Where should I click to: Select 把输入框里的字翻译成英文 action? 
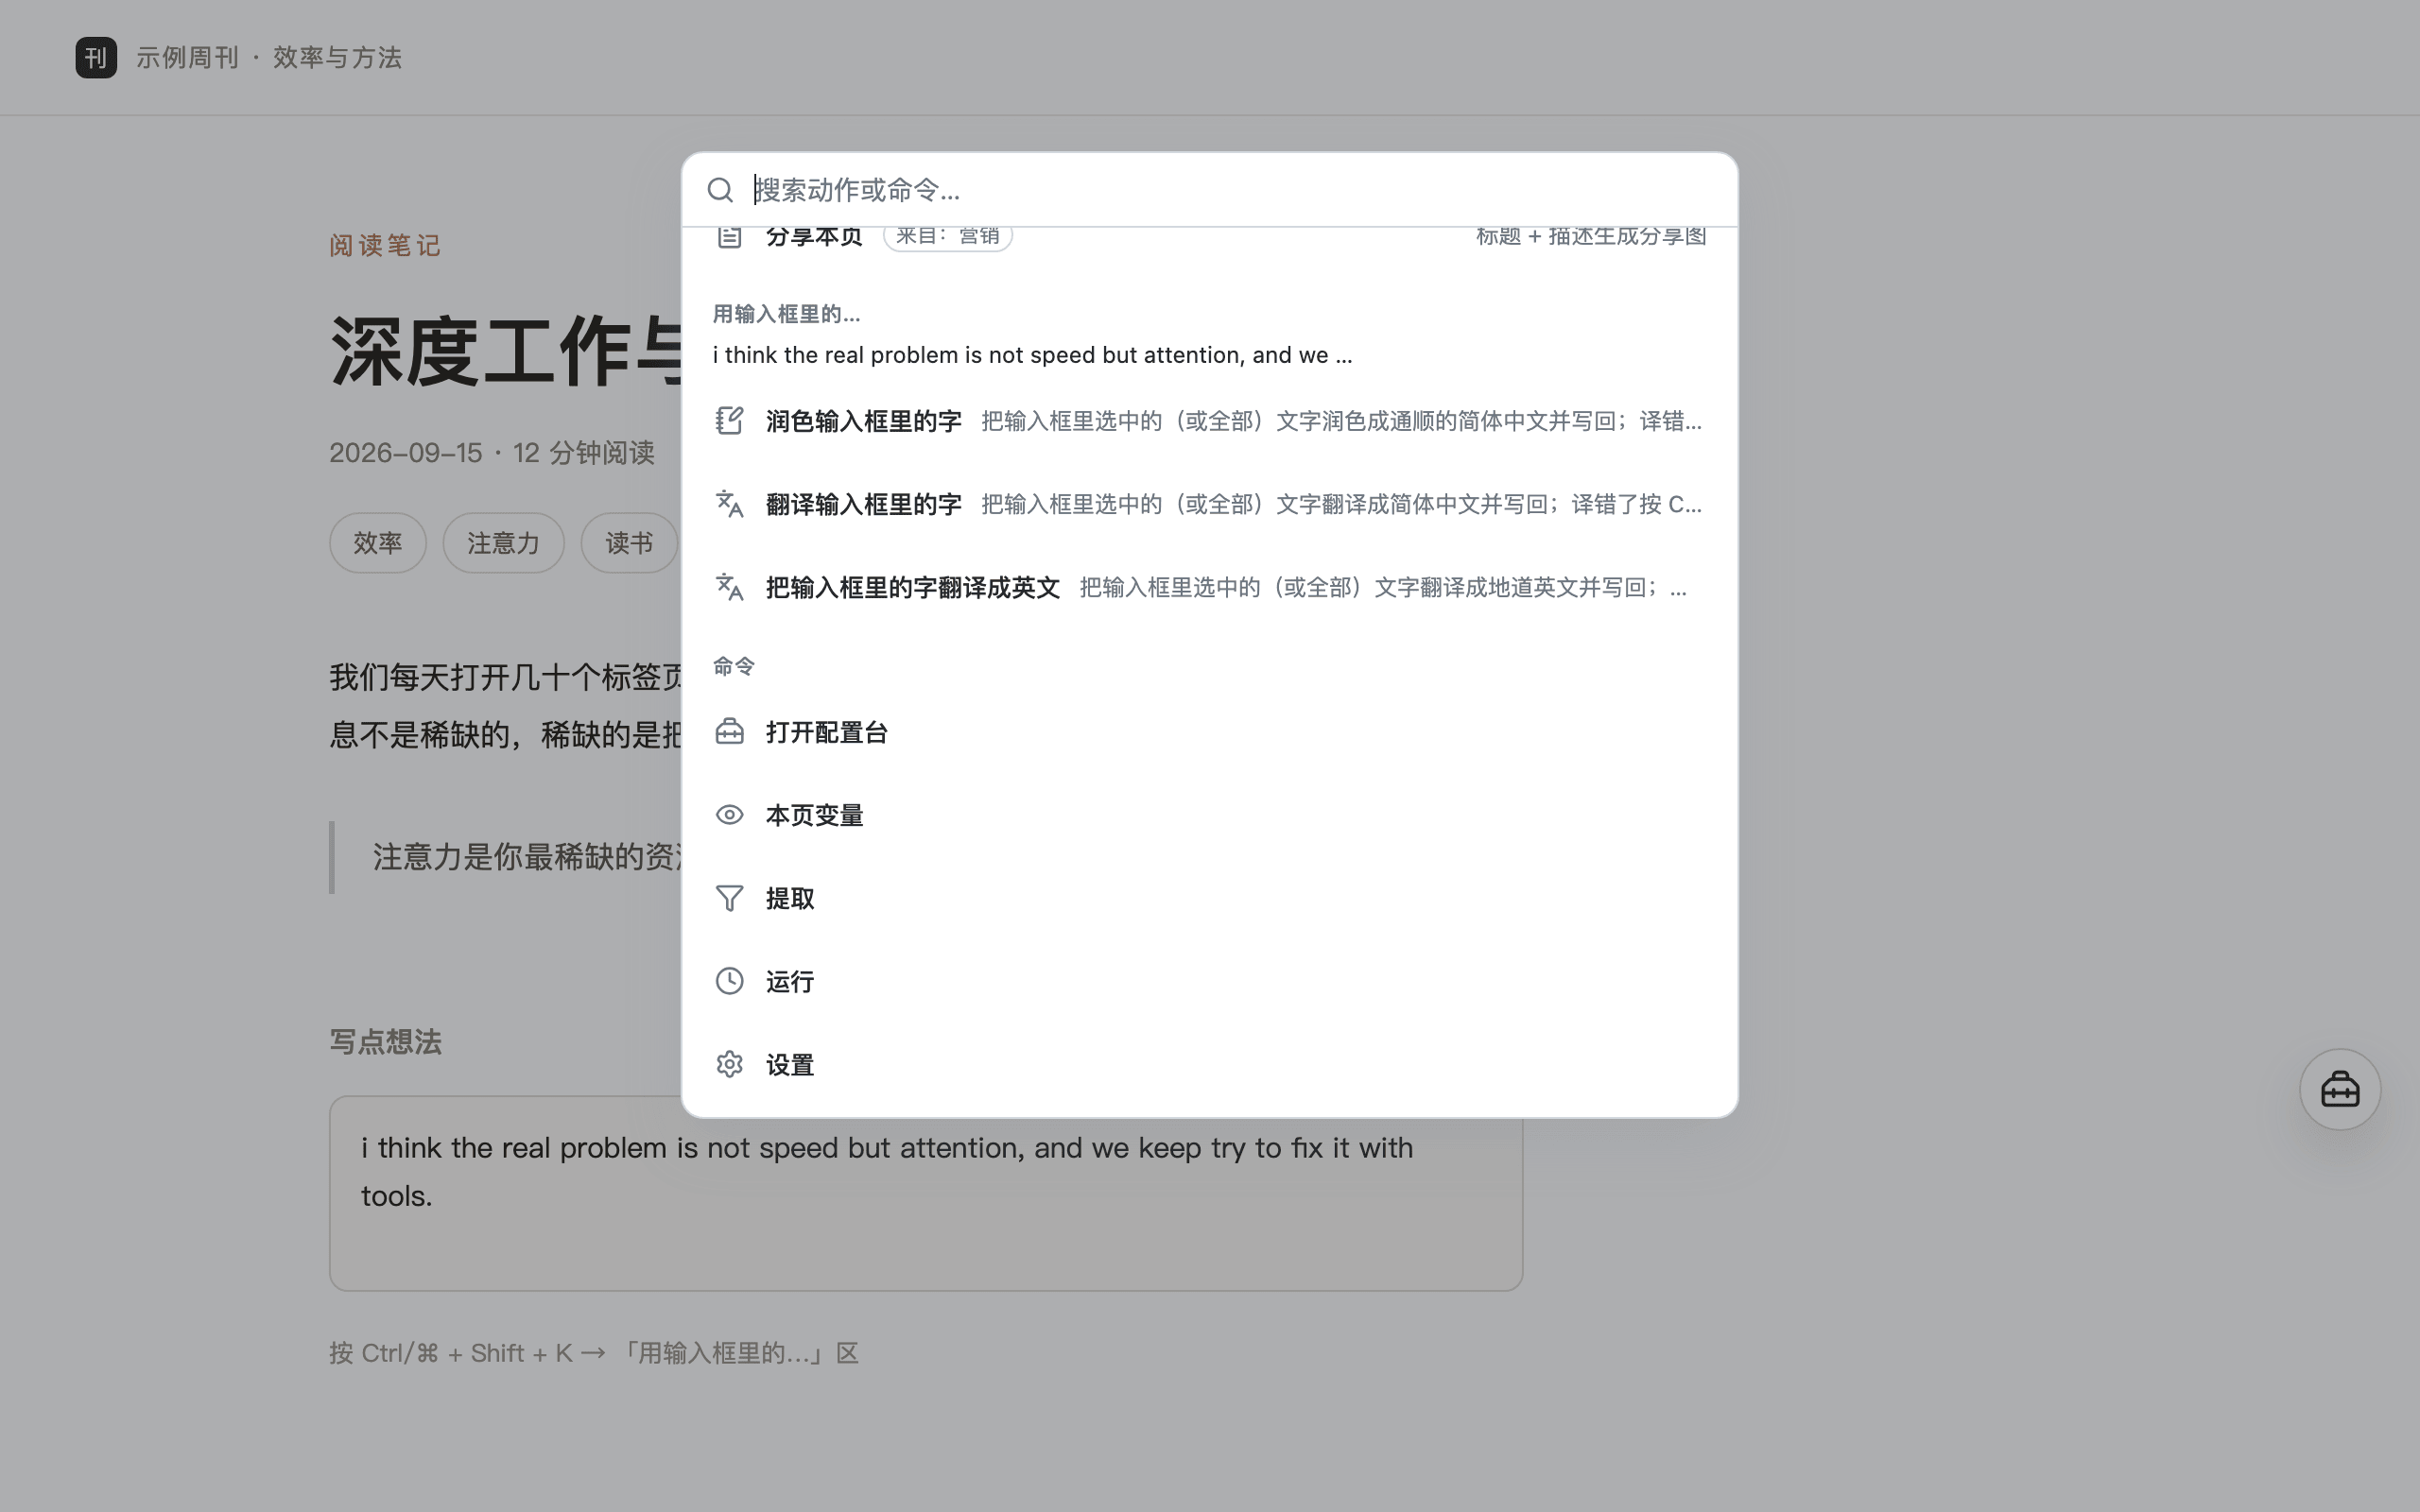coord(1209,587)
